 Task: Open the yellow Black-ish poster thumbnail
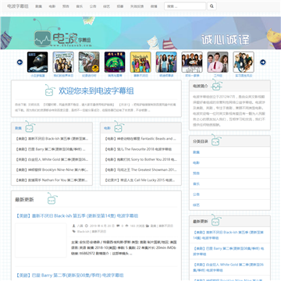[x=140, y=62]
